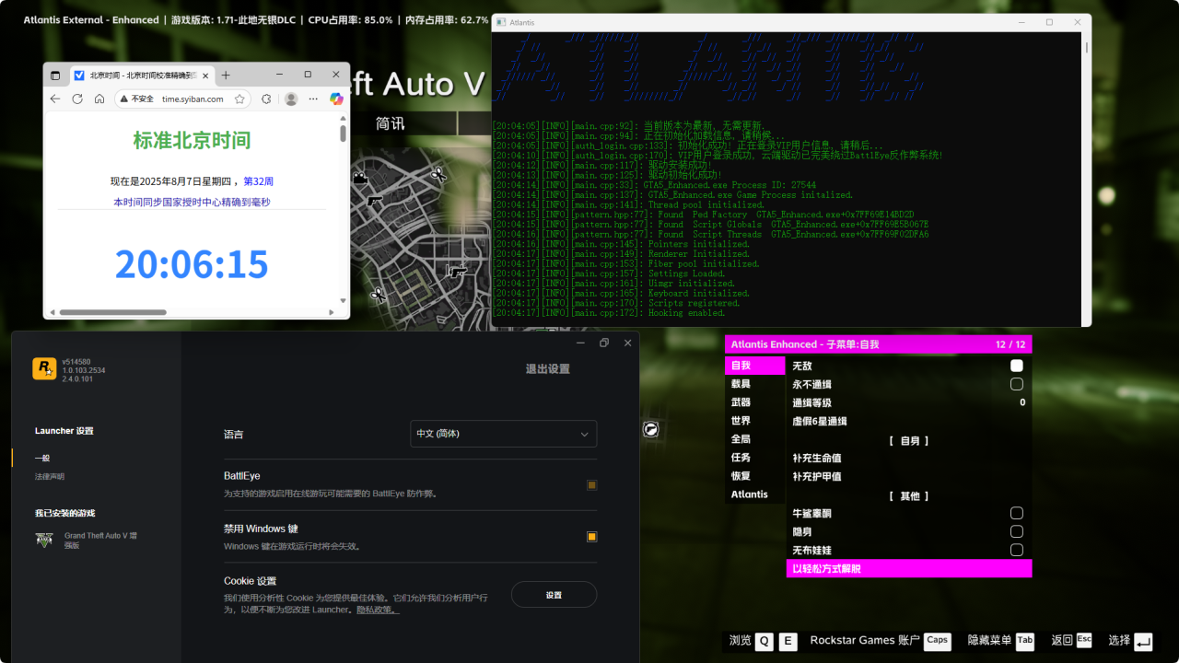Select the 任务 menu category
This screenshot has height=663, width=1179.
[x=755, y=458]
